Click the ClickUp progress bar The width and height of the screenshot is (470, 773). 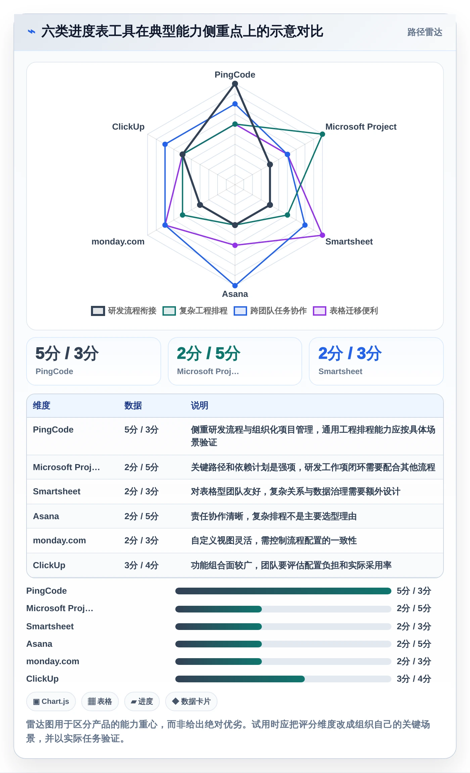pos(283,679)
